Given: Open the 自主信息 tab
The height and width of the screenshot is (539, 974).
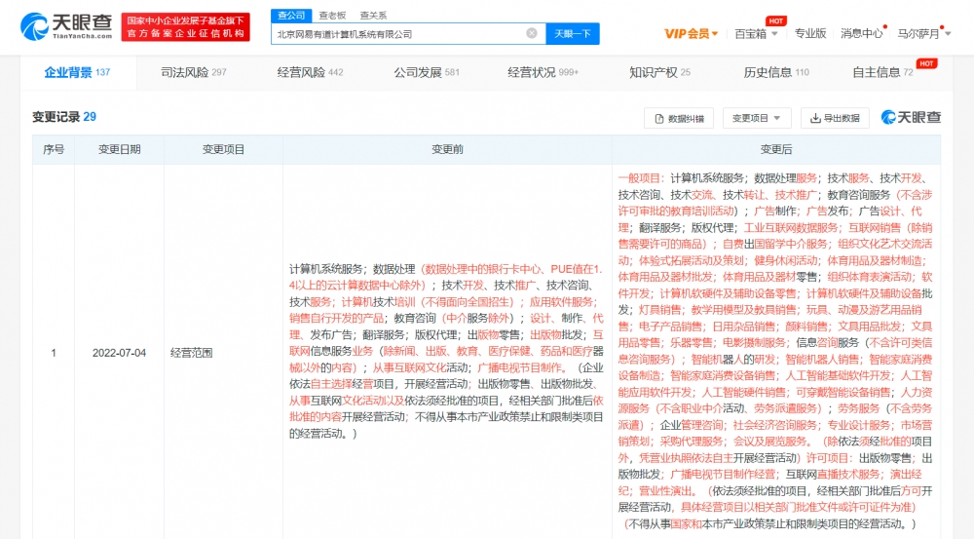Looking at the screenshot, I should point(882,73).
